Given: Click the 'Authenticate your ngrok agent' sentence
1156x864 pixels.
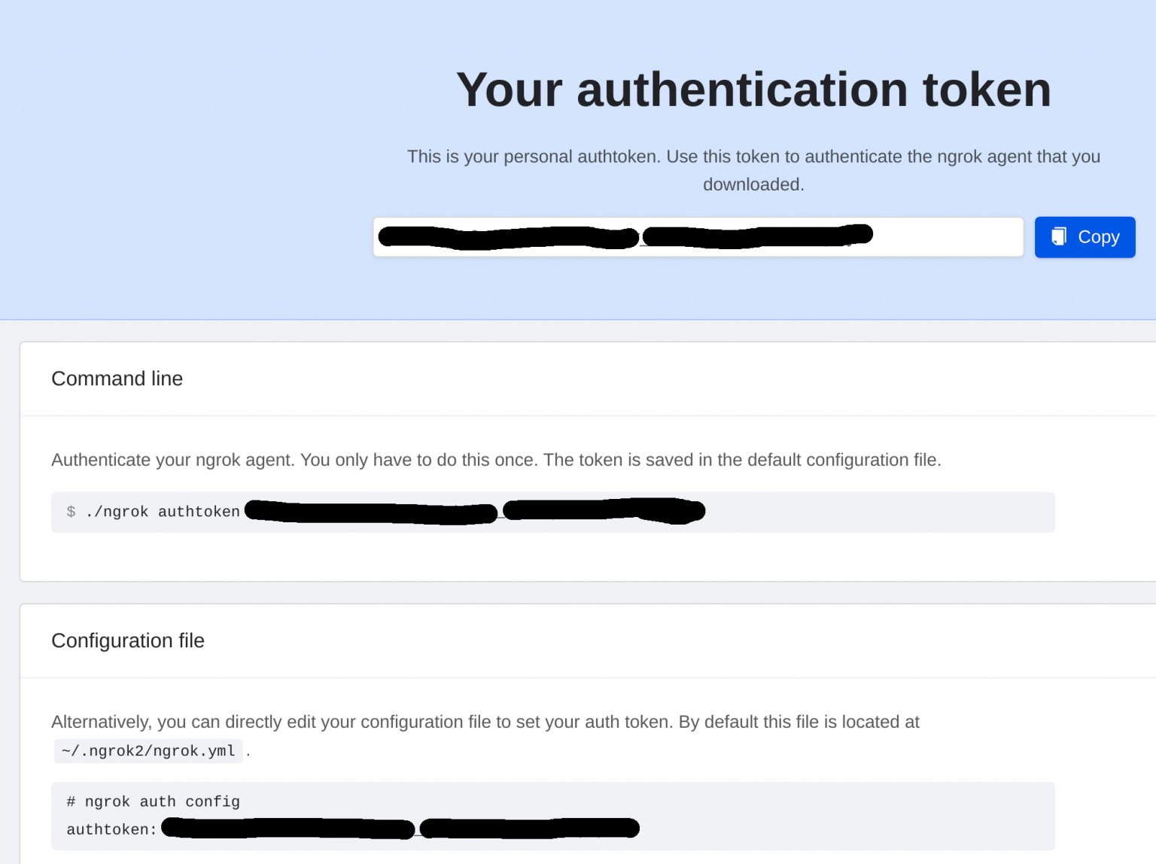Looking at the screenshot, I should tap(495, 460).
